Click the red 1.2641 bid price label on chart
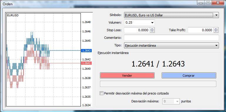Image resolution: width=226 pixels, height=112 pixels. pyautogui.click(x=86, y=63)
